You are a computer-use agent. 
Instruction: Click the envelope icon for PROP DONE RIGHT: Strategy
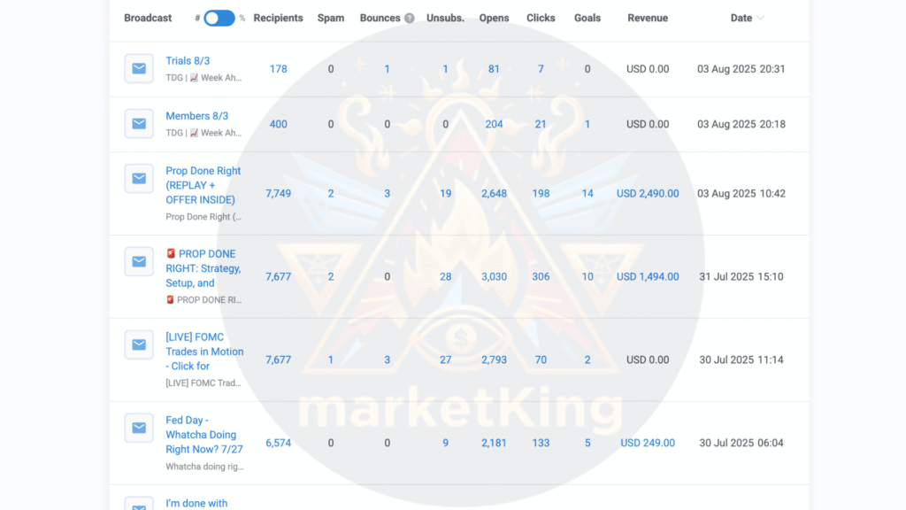coord(139,261)
